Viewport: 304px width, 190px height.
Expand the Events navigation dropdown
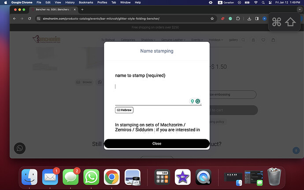197,40
